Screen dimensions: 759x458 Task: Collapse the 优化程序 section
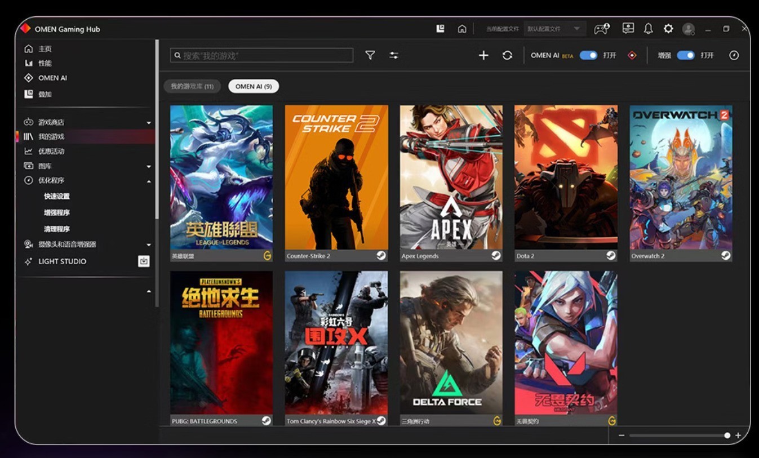[149, 181]
